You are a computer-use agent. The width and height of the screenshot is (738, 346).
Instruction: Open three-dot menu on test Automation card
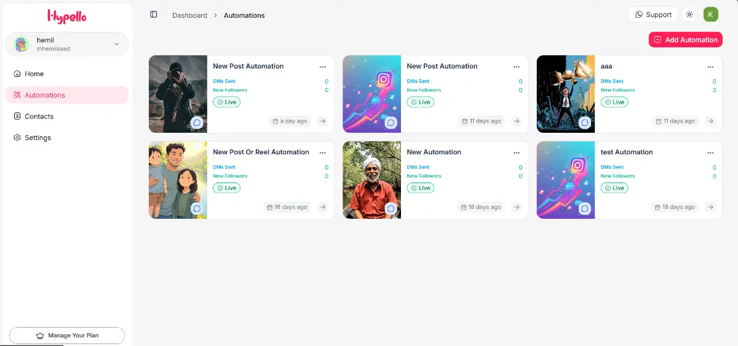point(710,152)
